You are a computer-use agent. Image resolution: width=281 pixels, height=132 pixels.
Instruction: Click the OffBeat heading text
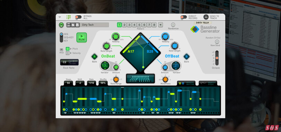point(172,56)
